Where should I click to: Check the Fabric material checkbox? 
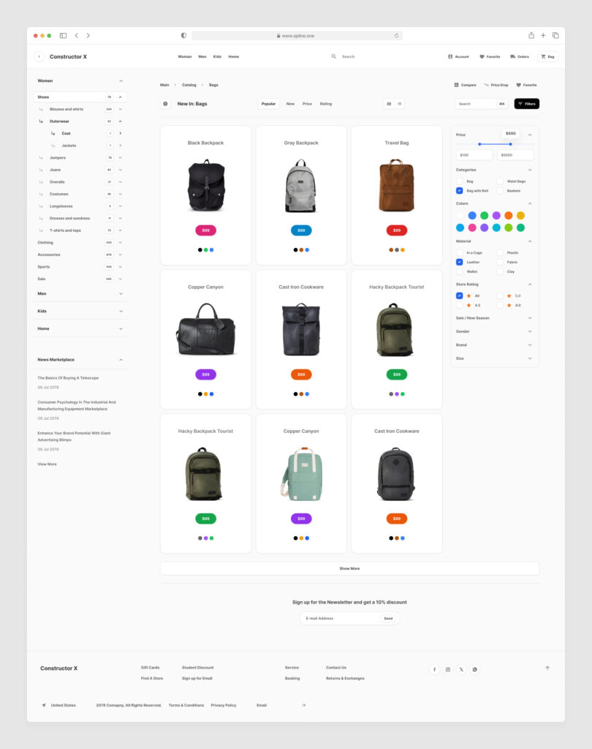pyautogui.click(x=500, y=263)
